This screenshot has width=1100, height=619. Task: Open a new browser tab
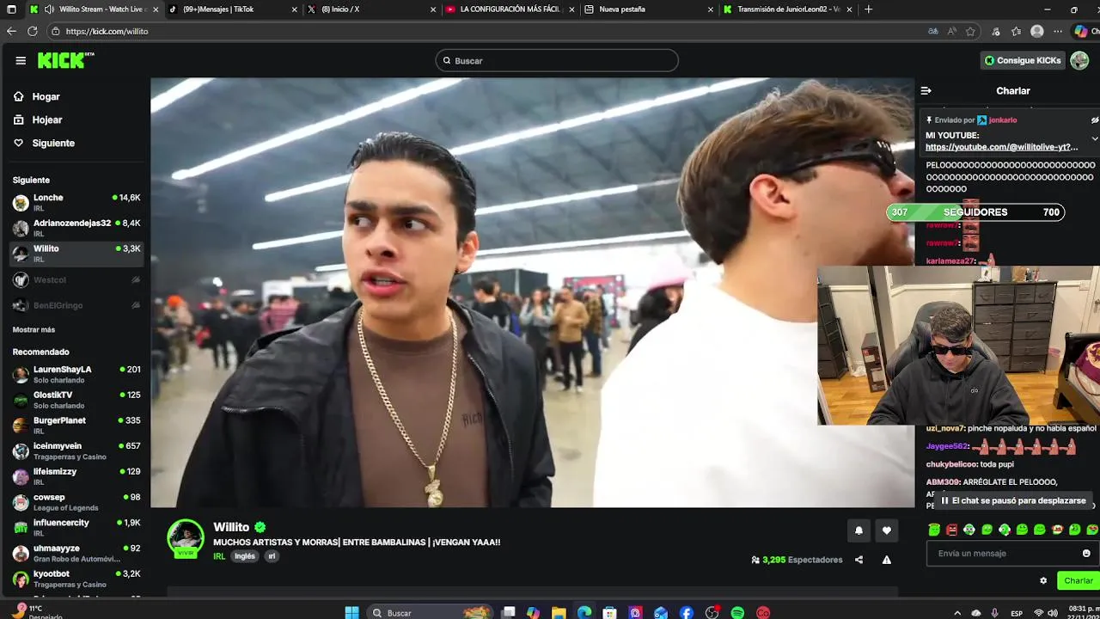click(869, 9)
